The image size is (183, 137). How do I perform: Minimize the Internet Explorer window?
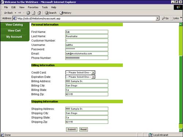click(173, 2)
